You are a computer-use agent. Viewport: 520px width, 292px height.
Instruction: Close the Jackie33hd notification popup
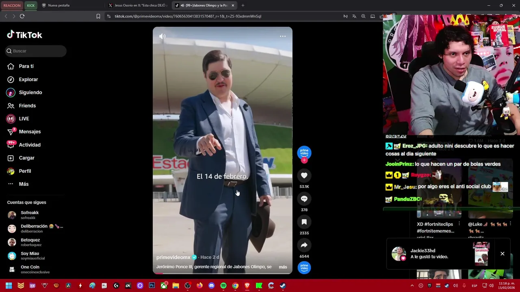(x=503, y=254)
